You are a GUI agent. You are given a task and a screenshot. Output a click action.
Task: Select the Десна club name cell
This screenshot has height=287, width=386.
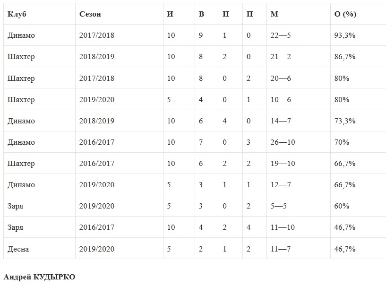click(18, 249)
